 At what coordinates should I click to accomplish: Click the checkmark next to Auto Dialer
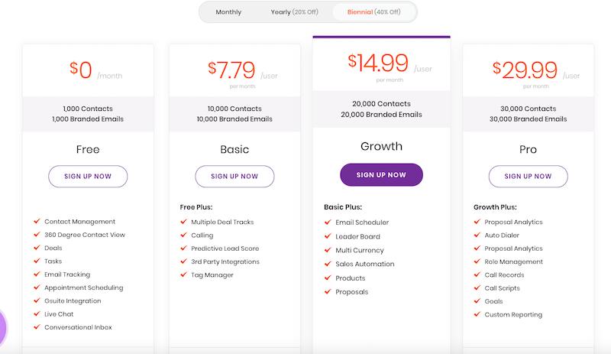point(477,235)
